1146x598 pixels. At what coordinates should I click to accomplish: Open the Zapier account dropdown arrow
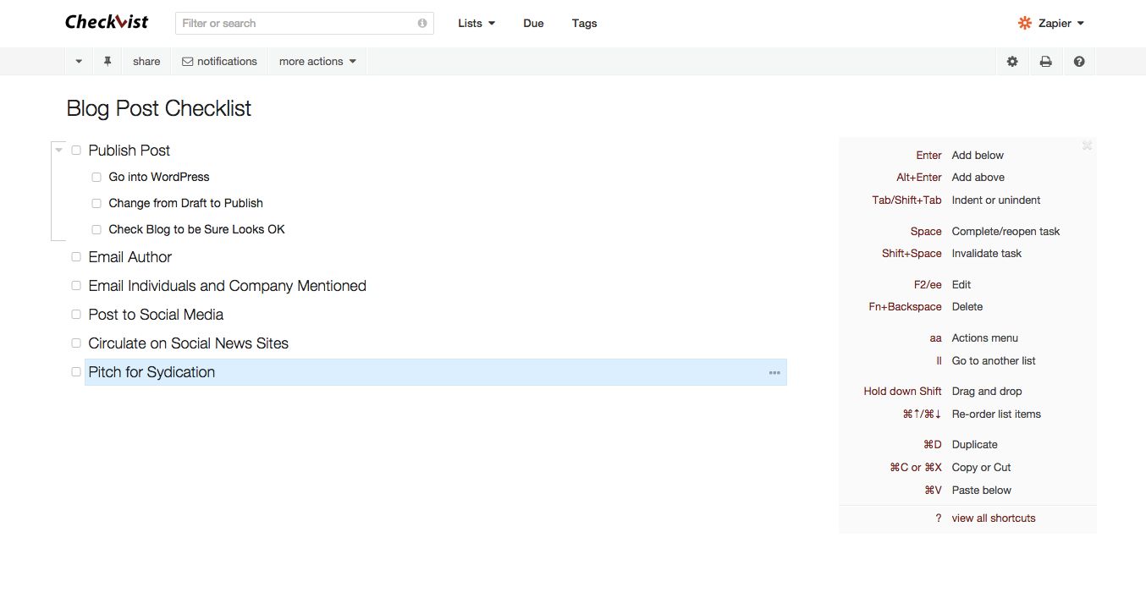click(1081, 24)
